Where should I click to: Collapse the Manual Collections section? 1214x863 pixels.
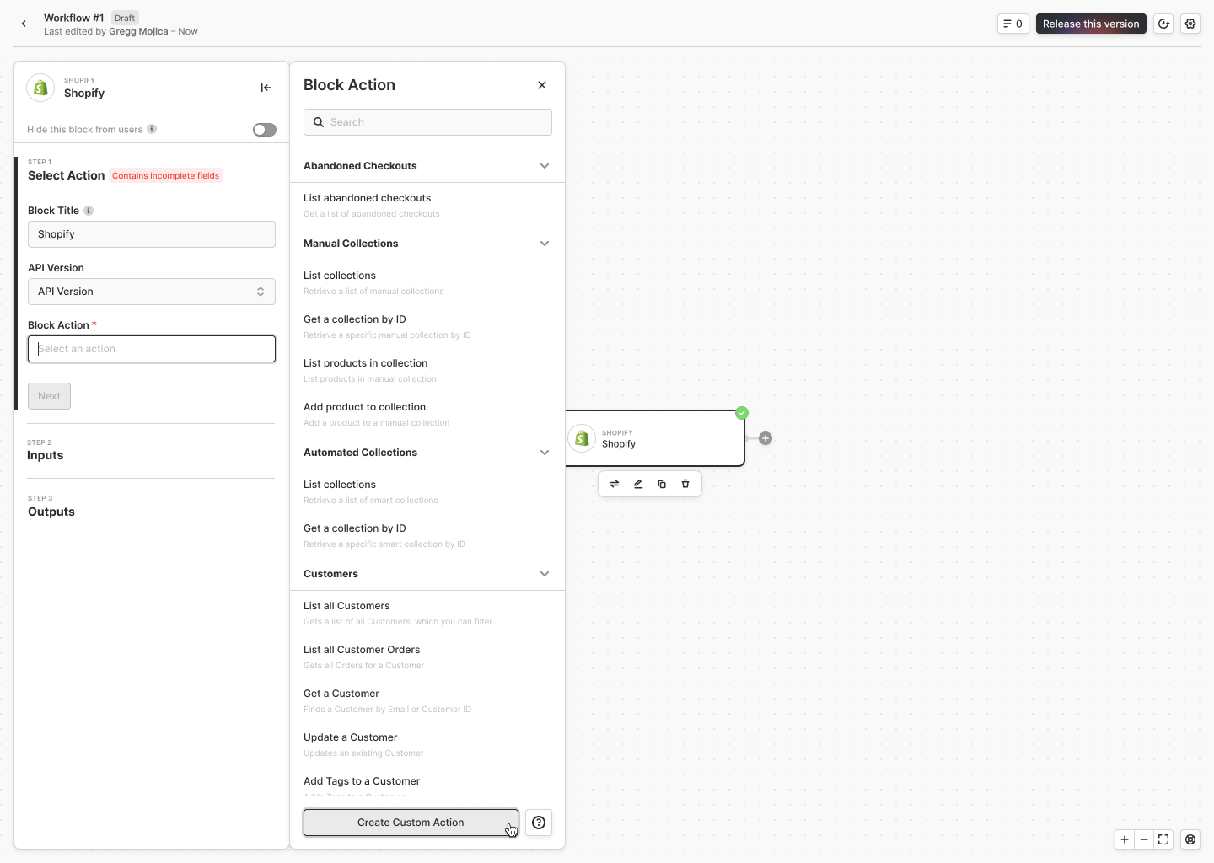coord(545,244)
